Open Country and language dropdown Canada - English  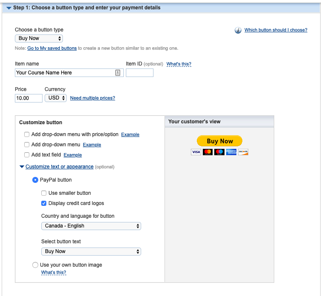(91, 226)
